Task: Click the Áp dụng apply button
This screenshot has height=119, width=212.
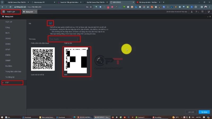Action: 204,112
